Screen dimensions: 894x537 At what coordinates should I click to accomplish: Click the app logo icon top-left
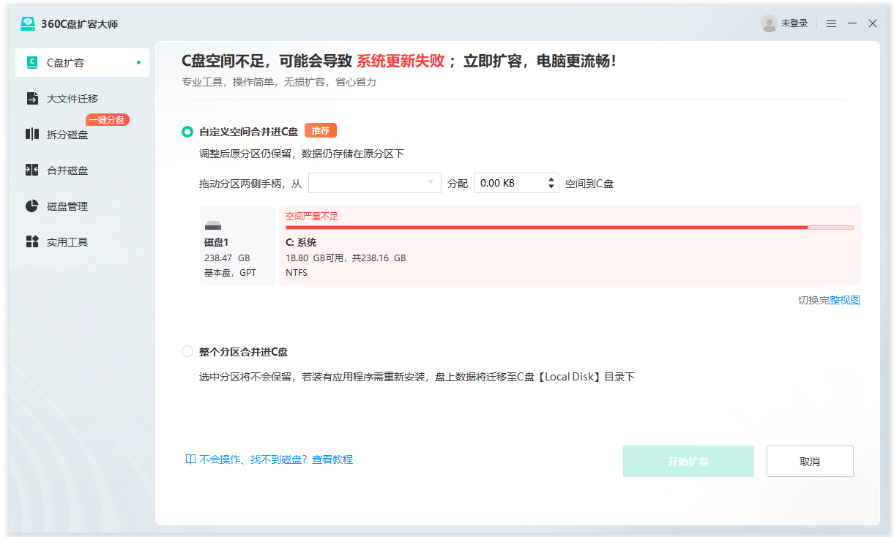coord(26,23)
